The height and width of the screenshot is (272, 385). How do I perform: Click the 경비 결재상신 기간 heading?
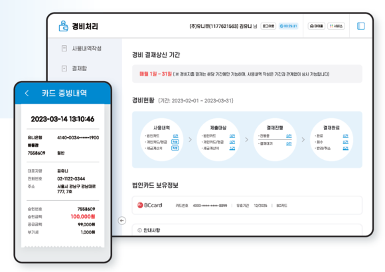point(156,55)
